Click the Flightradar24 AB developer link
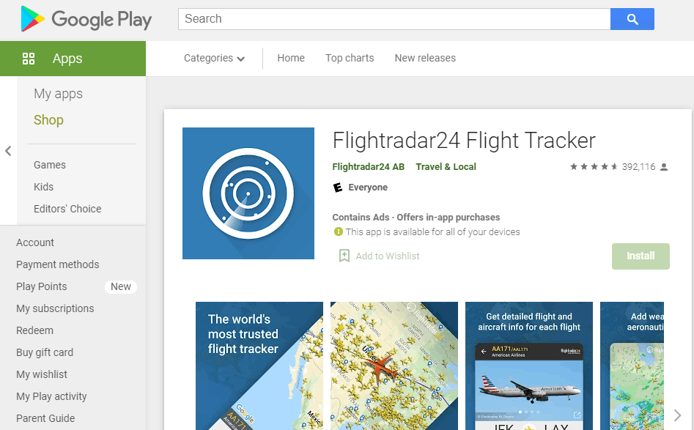694x430 pixels. pyautogui.click(x=368, y=167)
